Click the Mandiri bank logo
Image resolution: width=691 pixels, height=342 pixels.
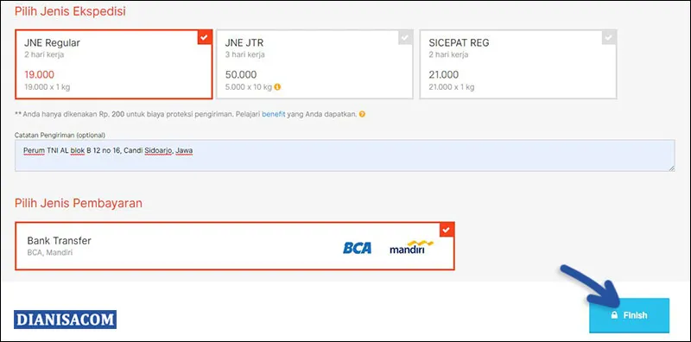tap(412, 247)
